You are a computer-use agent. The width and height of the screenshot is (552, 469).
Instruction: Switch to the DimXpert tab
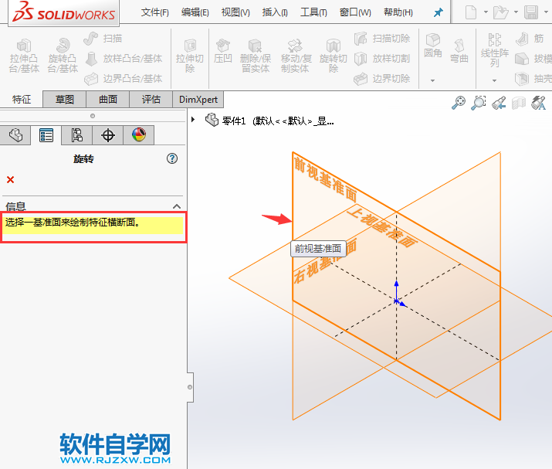[x=198, y=100]
